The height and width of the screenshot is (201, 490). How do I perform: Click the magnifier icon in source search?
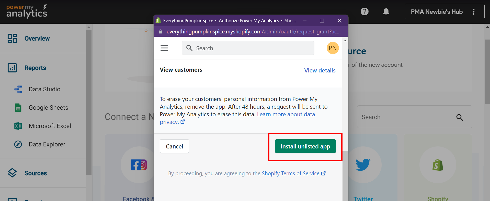click(x=460, y=117)
